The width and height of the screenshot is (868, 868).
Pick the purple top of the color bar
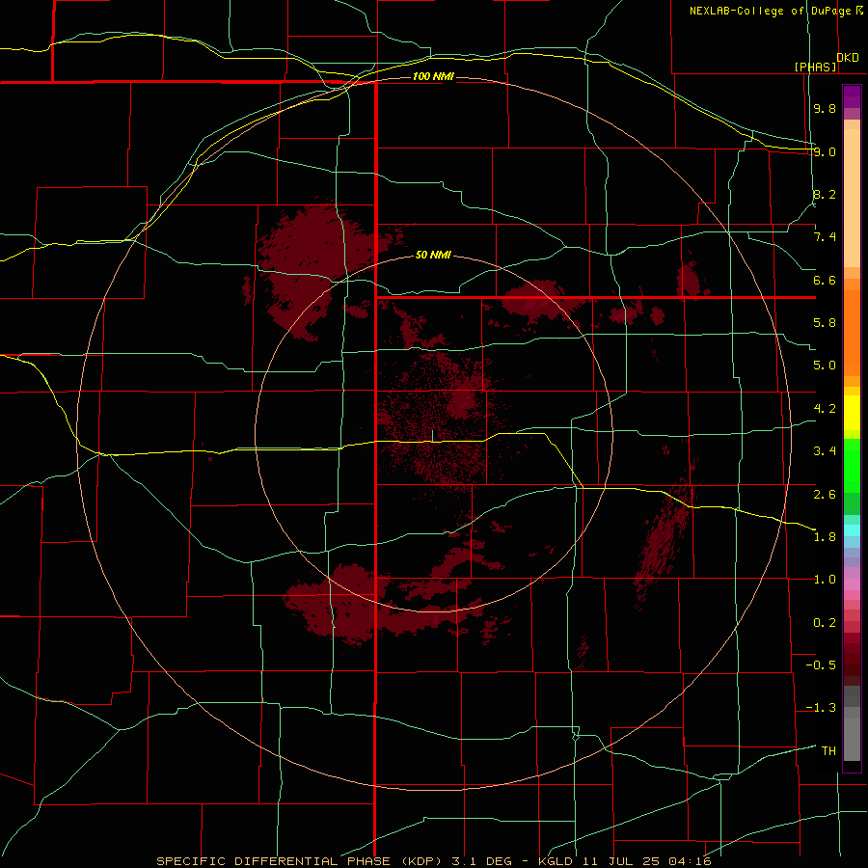point(852,96)
